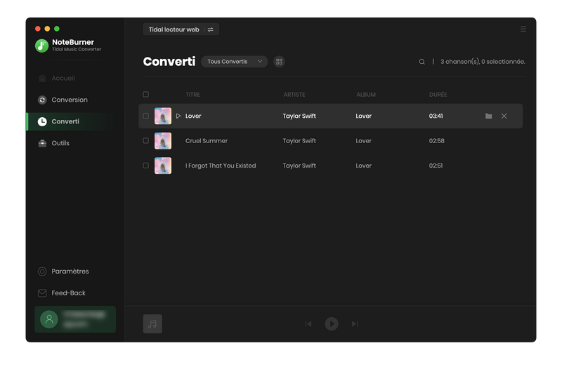Click duration 02:51 in the last row
This screenshot has height=376, width=562.
[436, 166]
